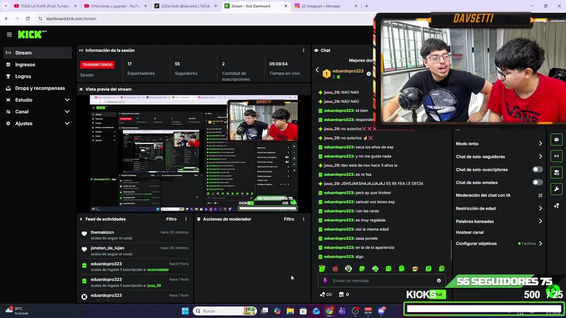Click Hostear canal option
This screenshot has width=566, height=318.
470,232
